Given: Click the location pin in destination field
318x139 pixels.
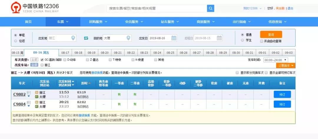Looking at the screenshot, I should (x=128, y=38).
